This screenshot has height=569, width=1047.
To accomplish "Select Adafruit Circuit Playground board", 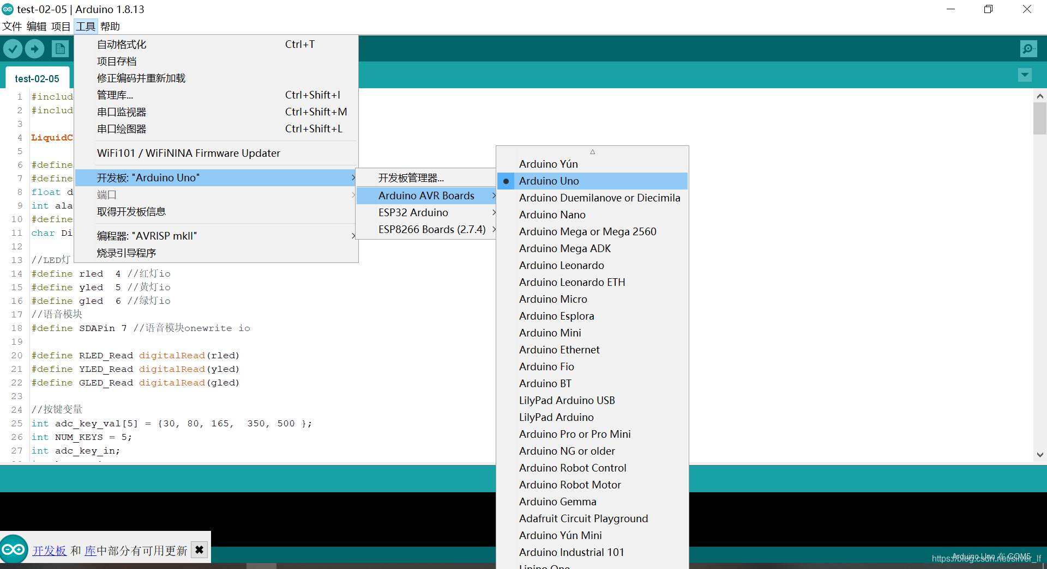I will coord(592,518).
